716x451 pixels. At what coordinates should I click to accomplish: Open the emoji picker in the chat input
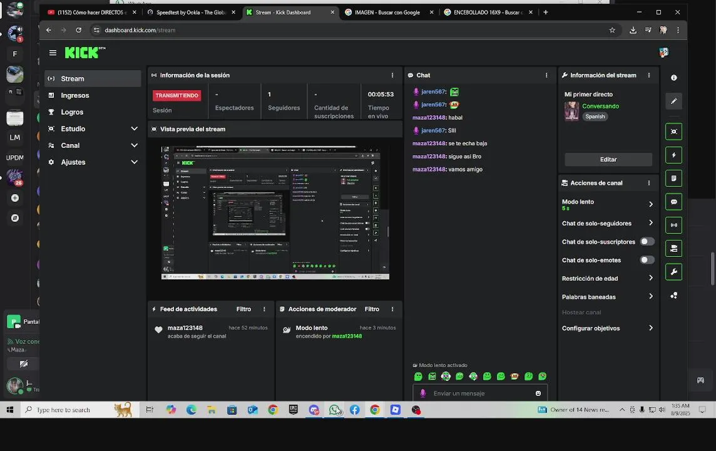pos(538,393)
